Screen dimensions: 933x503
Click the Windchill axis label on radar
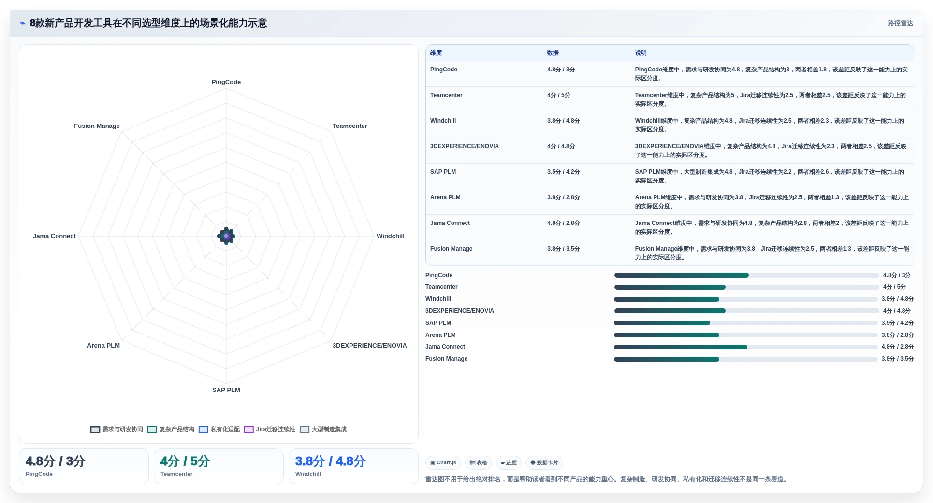[391, 236]
